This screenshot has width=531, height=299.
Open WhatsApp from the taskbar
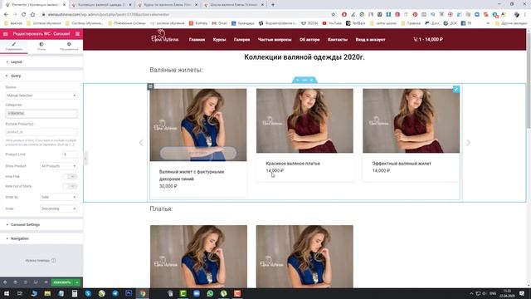[x=210, y=293]
